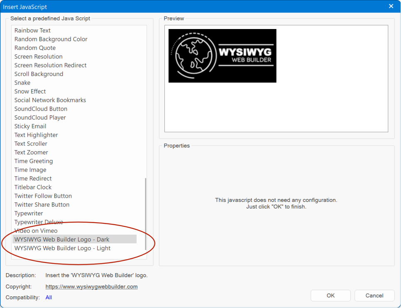Click the script list scrollbar thumb
The image size is (401, 308).
(146, 214)
